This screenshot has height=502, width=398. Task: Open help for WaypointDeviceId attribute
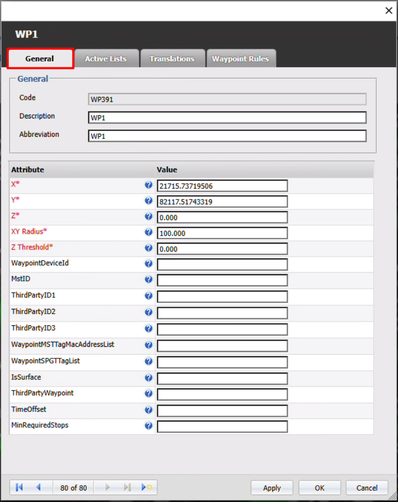(x=148, y=264)
